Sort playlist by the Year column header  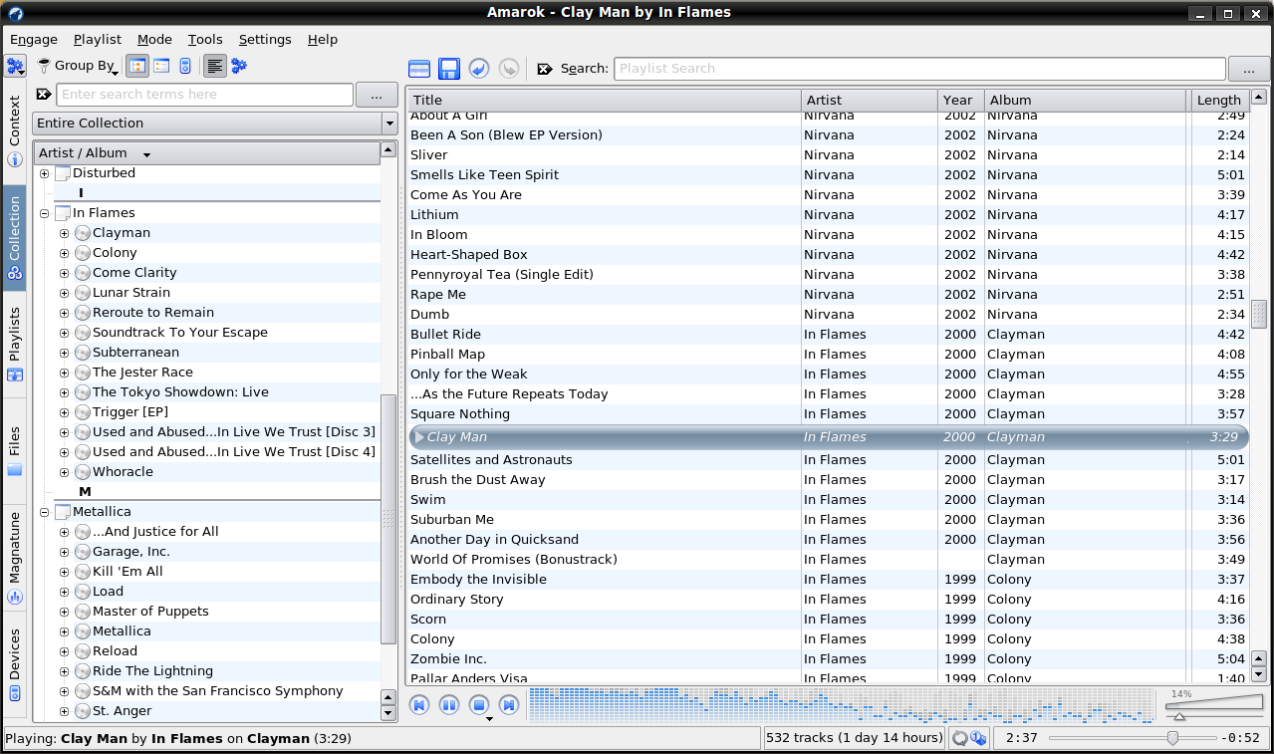[x=961, y=100]
